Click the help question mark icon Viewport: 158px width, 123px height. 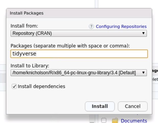pos(91,27)
